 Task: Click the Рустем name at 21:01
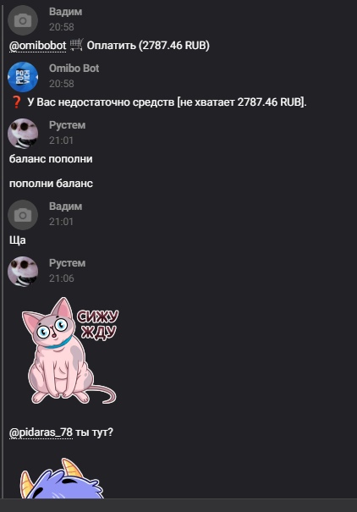(67, 125)
